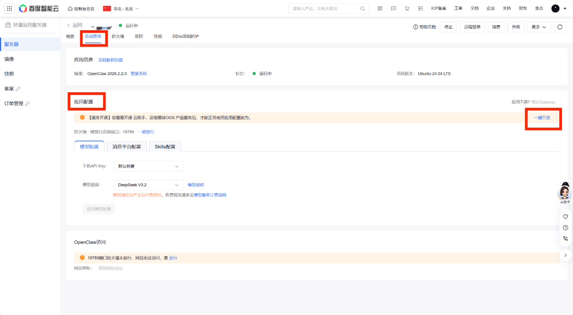The image size is (573, 315).
Task: Click the shopping cart icon in header
Action: 407,9
